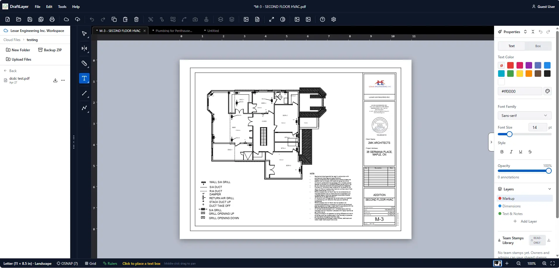
Task: Toggle bold text style
Action: (x=502, y=152)
